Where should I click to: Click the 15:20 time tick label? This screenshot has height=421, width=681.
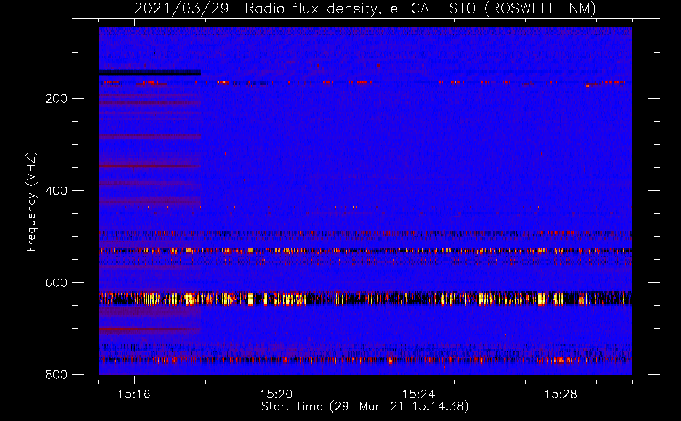[276, 394]
